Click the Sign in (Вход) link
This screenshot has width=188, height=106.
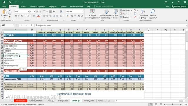coord(168,6)
